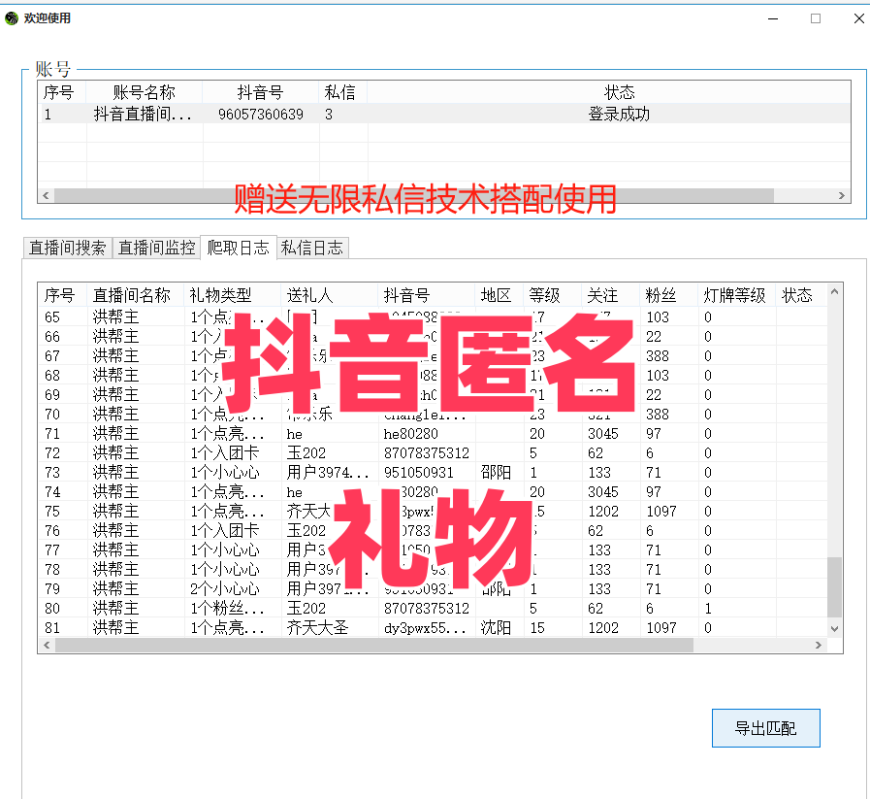Click 邵阳 region in row 73
The image size is (870, 799).
coord(496,473)
